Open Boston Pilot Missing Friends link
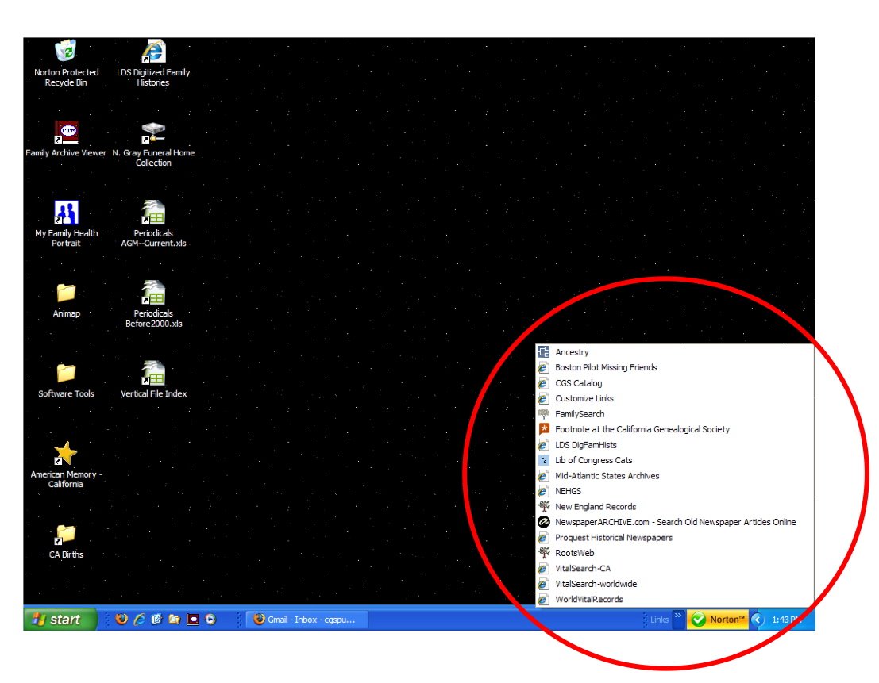The width and height of the screenshot is (879, 683). (x=674, y=368)
